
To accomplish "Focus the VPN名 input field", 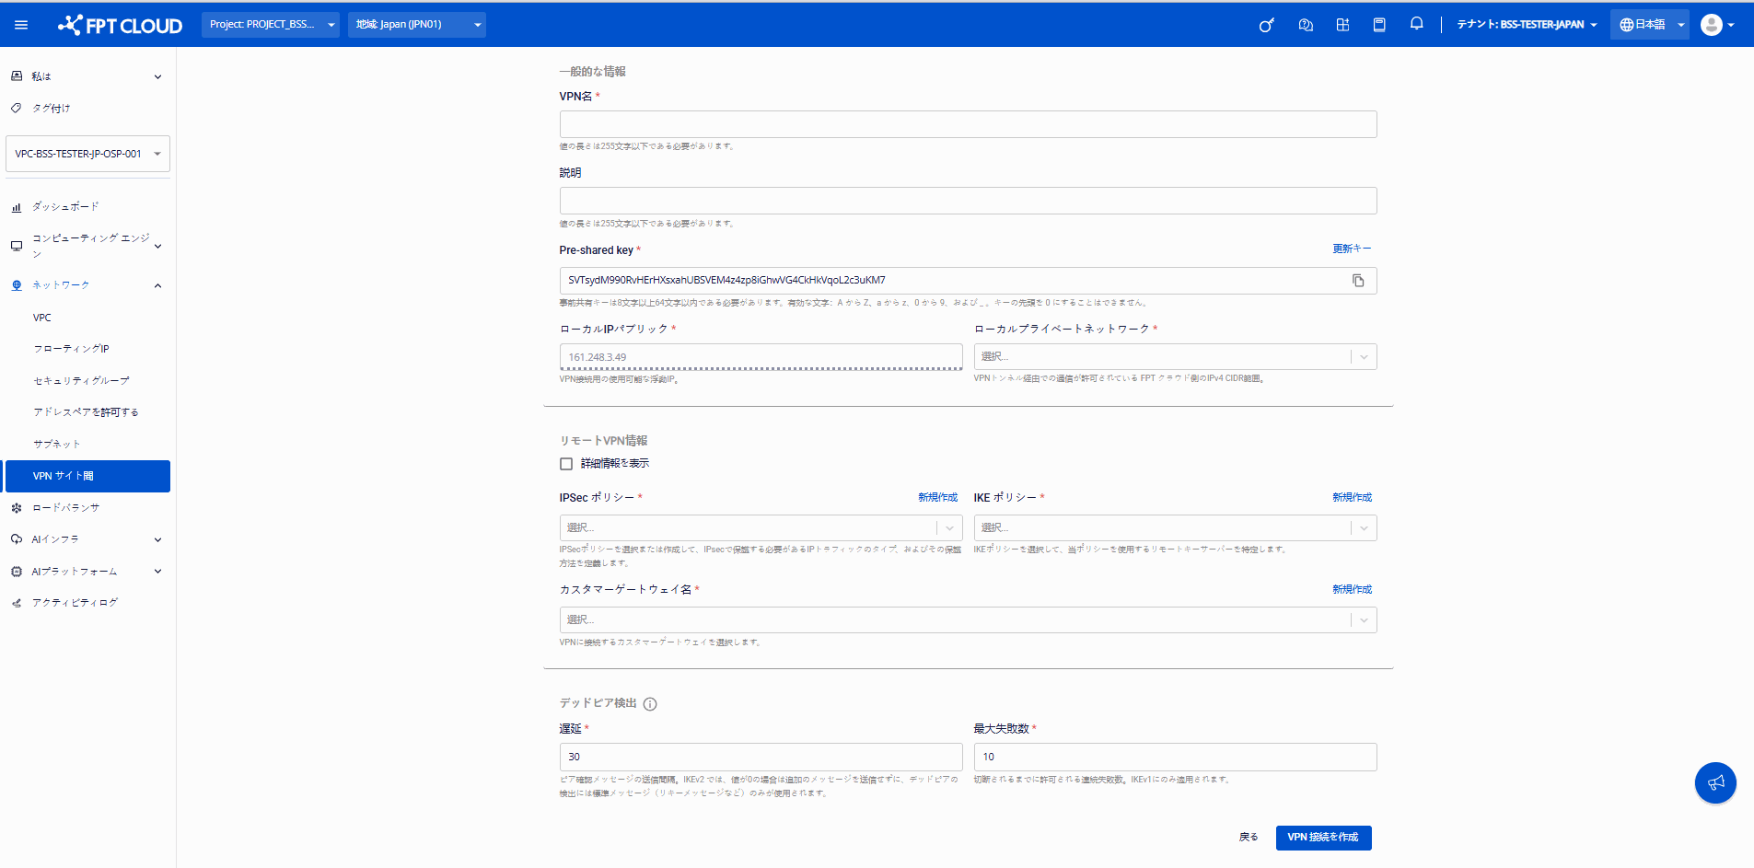I will tap(968, 124).
